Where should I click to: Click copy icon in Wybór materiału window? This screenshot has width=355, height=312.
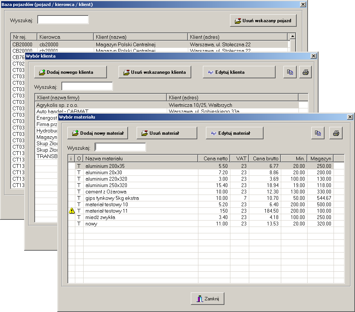pyautogui.click(x=318, y=133)
